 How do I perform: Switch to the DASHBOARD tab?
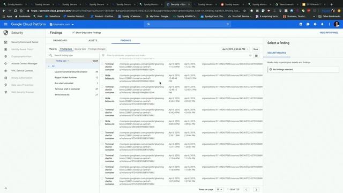click(60, 41)
